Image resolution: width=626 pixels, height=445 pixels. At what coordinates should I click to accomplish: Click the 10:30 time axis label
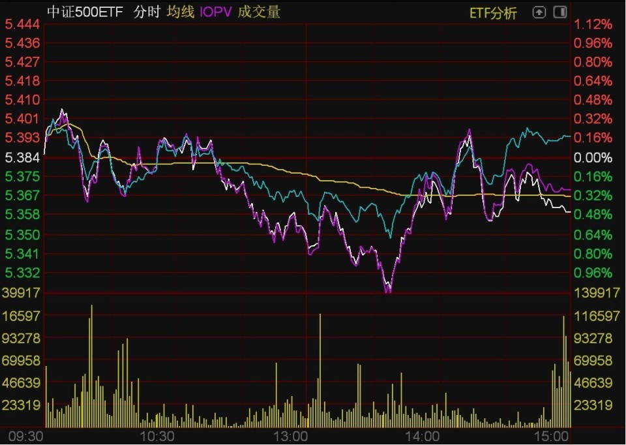click(x=157, y=437)
